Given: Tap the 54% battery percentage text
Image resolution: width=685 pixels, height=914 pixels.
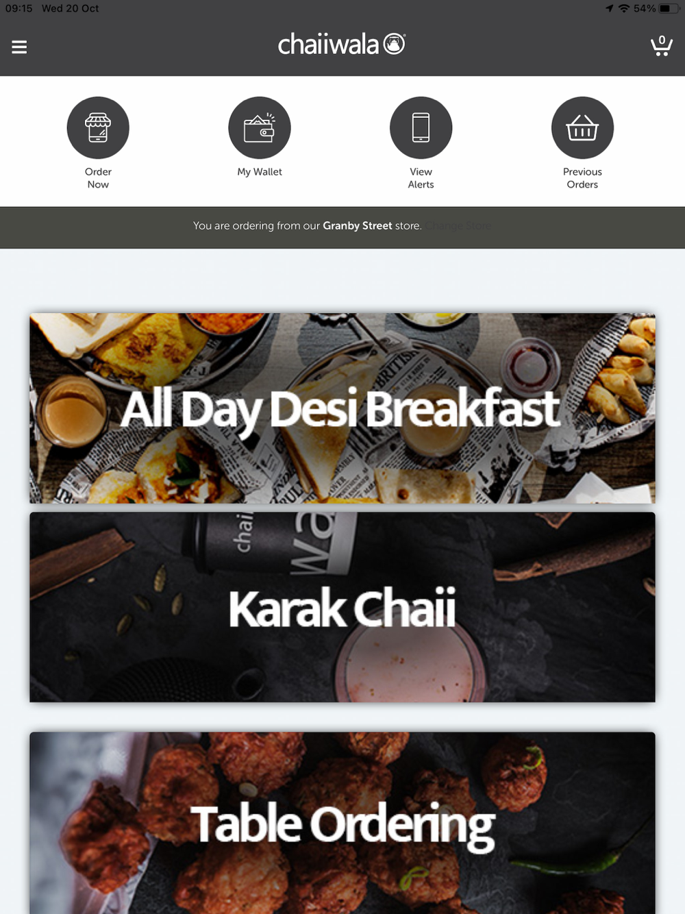Looking at the screenshot, I should pyautogui.click(x=645, y=8).
